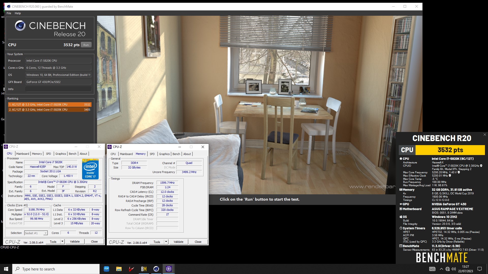Click Close button in left CPU-Z window
The height and width of the screenshot is (274, 488).
pos(94,242)
